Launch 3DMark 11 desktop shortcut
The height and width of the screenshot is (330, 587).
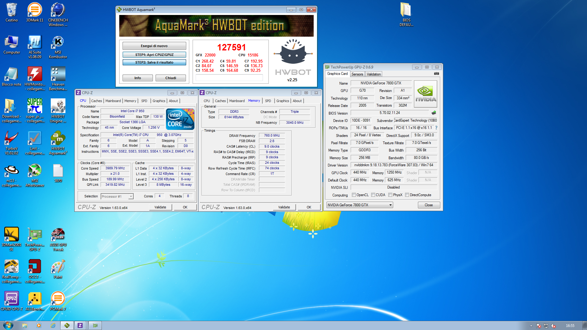[x=35, y=12]
